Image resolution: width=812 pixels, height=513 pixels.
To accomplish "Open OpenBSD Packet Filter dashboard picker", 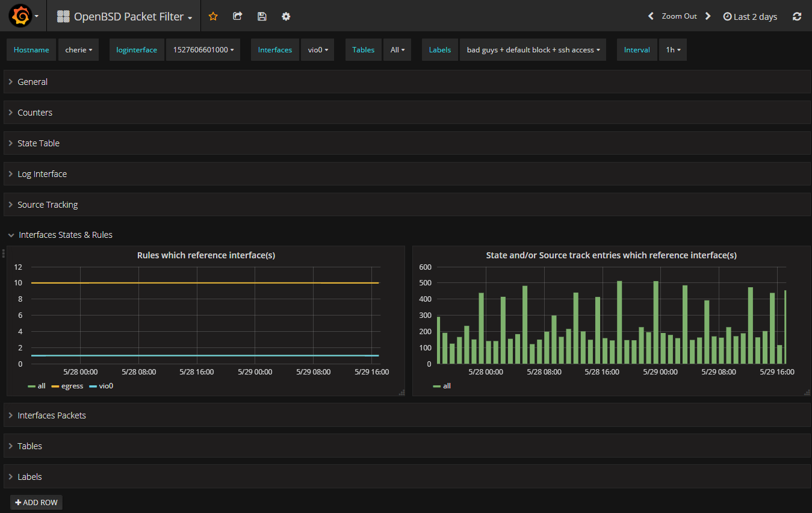I will point(128,17).
